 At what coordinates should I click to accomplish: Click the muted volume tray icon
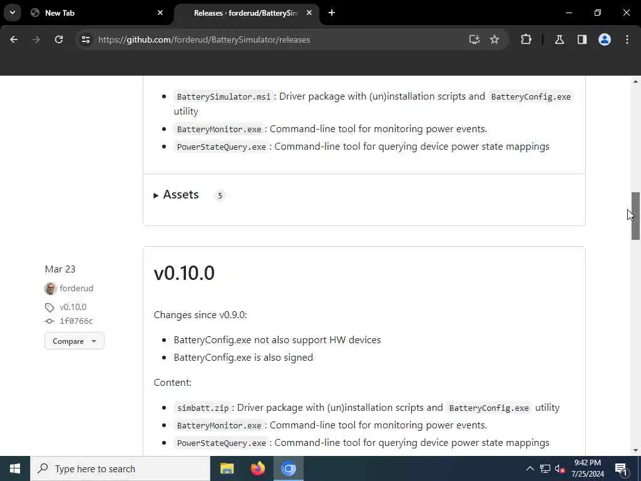coord(560,468)
